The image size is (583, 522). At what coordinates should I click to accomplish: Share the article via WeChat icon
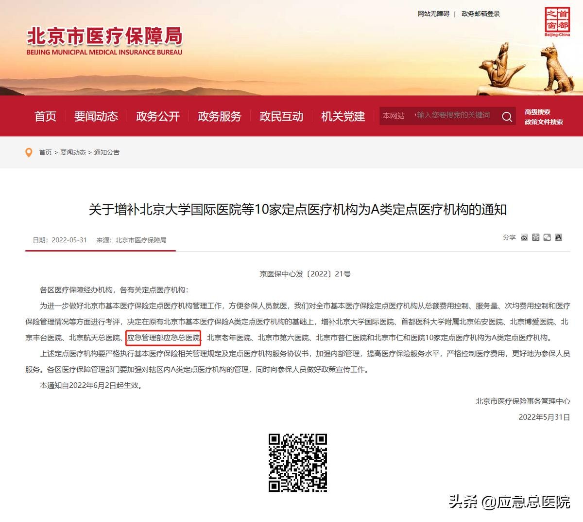pyautogui.click(x=547, y=237)
